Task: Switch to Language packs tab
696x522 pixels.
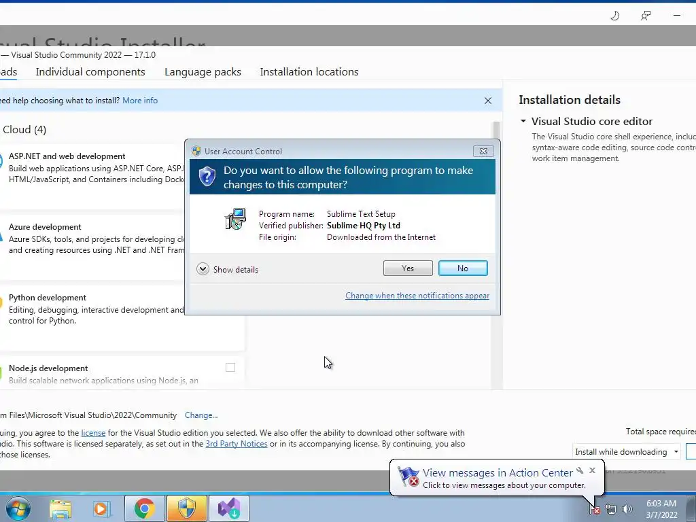Action: tap(203, 72)
